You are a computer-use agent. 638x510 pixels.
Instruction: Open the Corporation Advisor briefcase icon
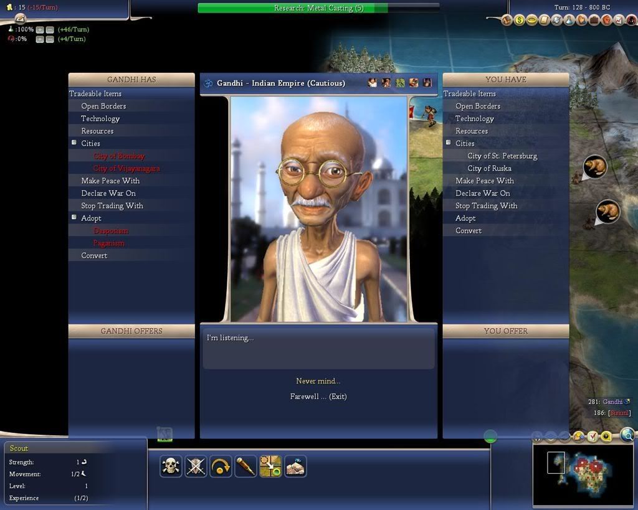point(594,20)
